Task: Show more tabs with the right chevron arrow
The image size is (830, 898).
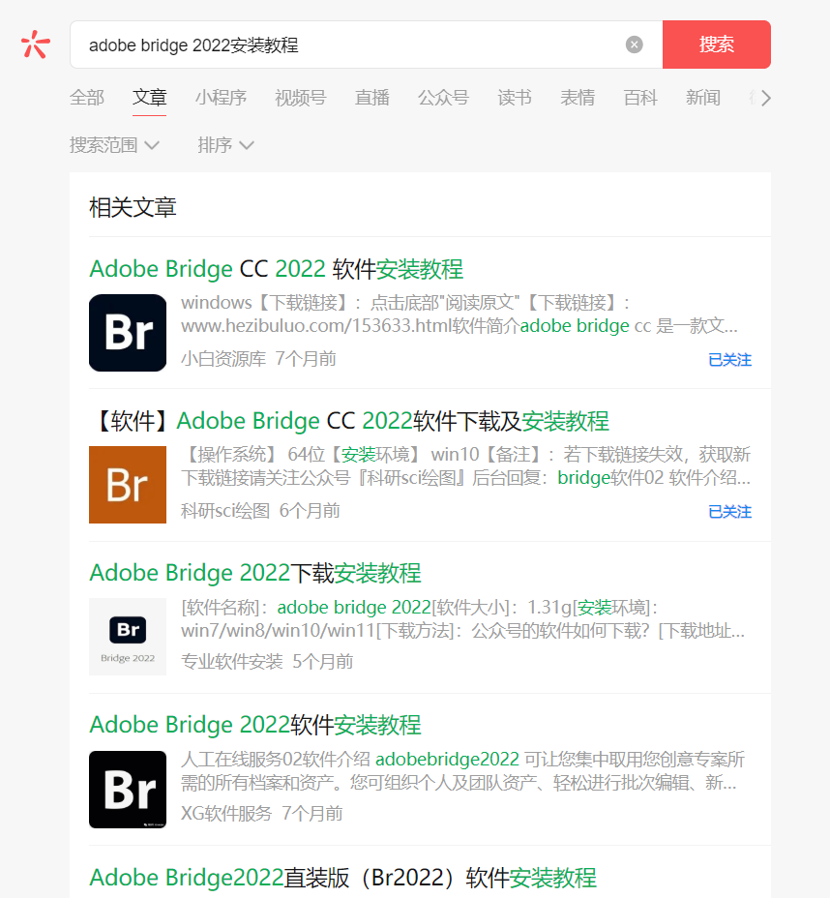Action: point(766,99)
